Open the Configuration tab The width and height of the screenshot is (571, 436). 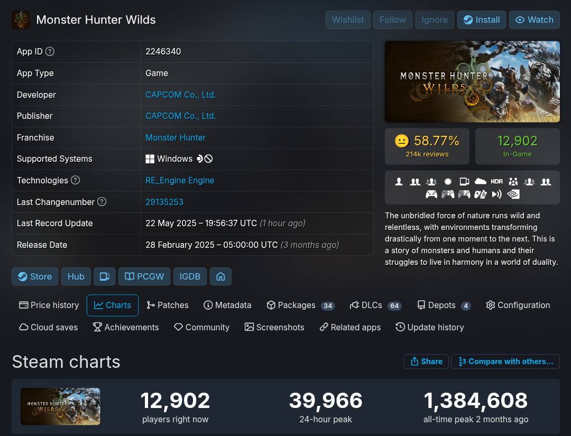point(518,305)
